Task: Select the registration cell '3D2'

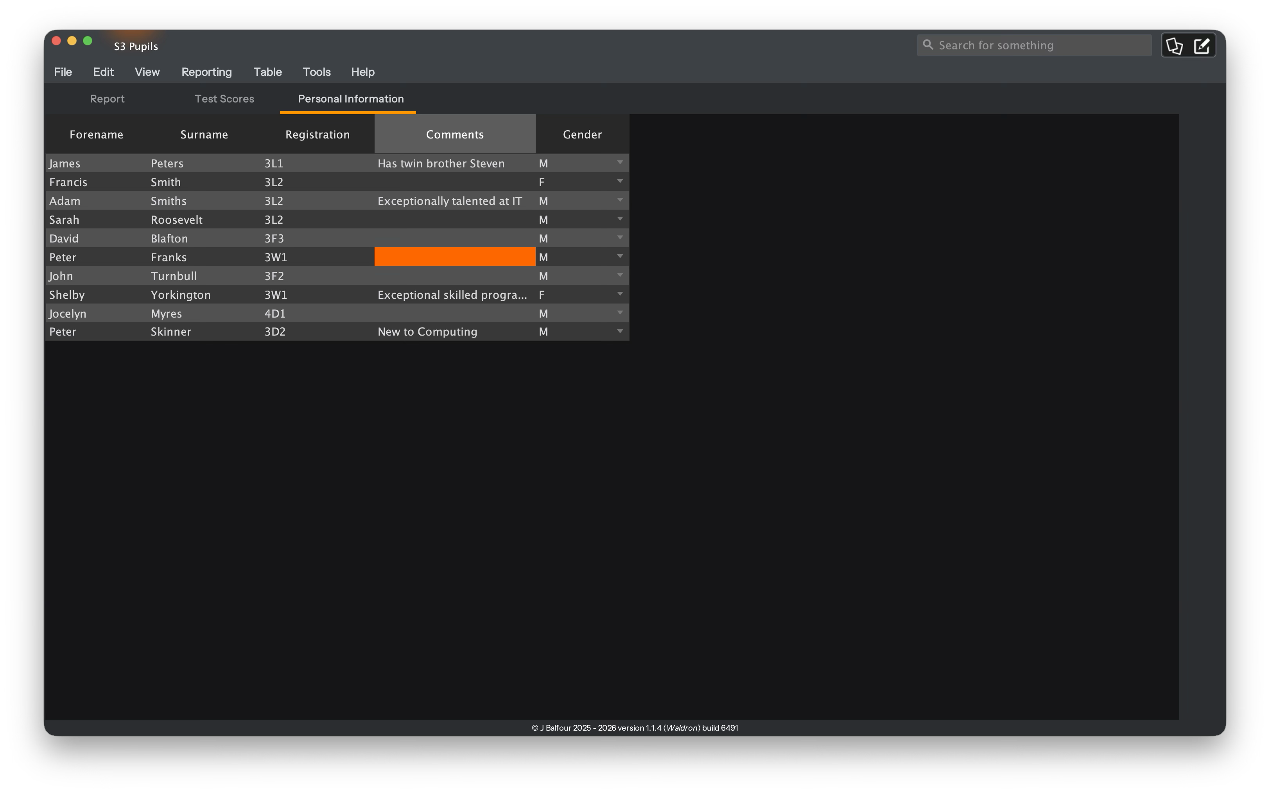Action: 317,331
